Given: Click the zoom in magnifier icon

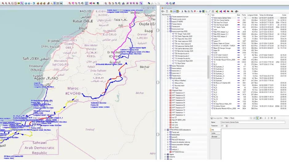Looking at the screenshot, I should (x=2, y=3).
